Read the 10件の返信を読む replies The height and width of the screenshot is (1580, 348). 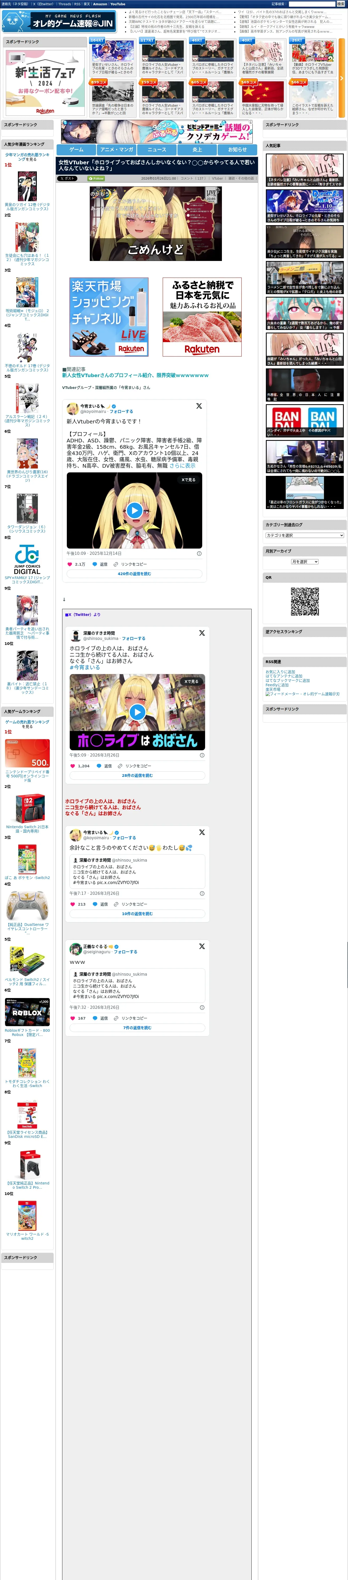click(x=137, y=914)
